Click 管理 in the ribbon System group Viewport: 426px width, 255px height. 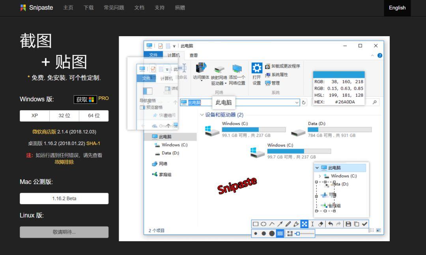(x=273, y=83)
